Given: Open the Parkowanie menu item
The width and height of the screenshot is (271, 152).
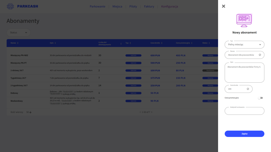Looking at the screenshot, I should tap(97, 7).
